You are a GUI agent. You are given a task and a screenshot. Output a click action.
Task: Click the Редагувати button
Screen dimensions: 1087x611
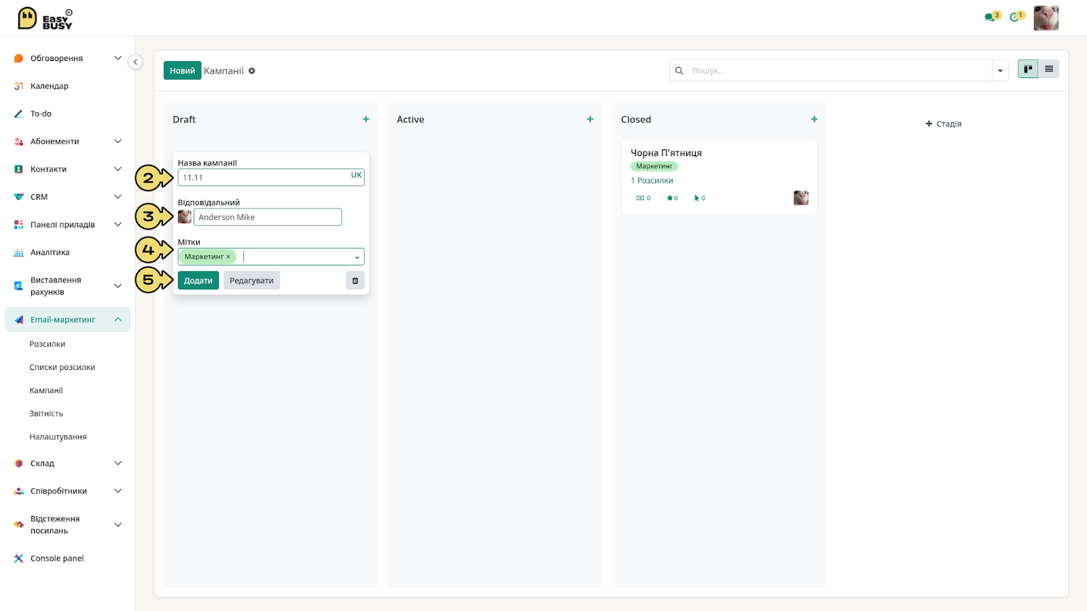coord(251,280)
